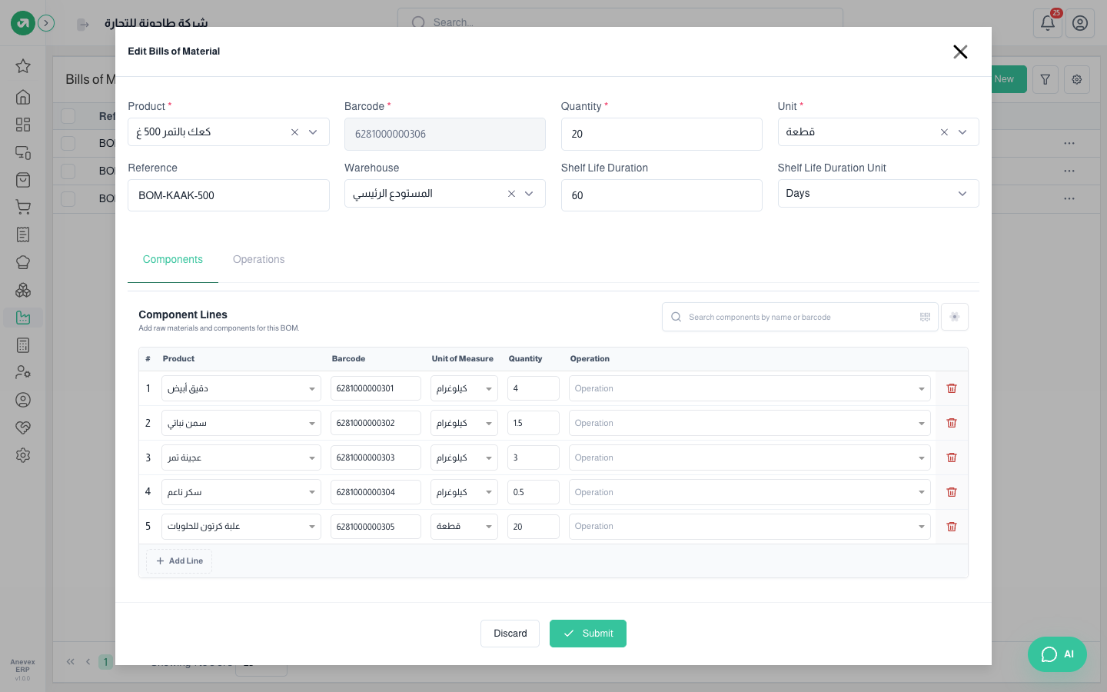Clear the Product field selection
Viewport: 1107px width, 692px height.
[x=294, y=132]
